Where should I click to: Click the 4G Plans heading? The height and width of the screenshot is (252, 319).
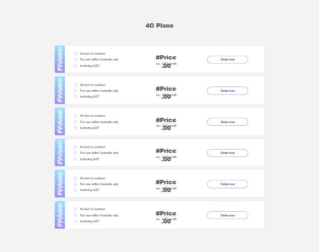159,25
